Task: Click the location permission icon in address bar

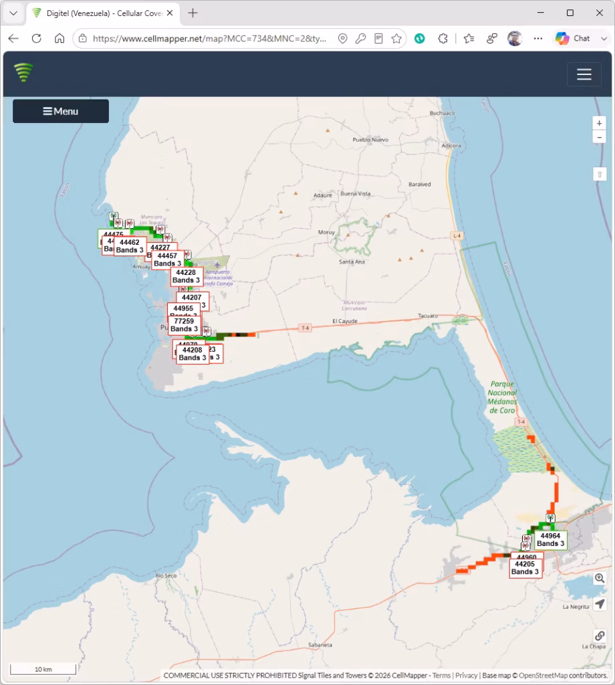Action: (343, 38)
